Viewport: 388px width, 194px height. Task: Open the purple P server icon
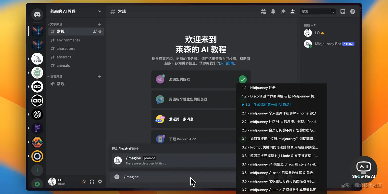tap(37, 128)
